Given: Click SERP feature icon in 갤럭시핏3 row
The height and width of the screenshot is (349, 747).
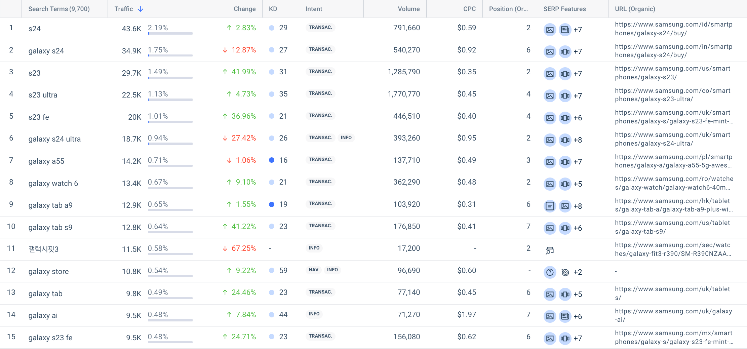Looking at the screenshot, I should (550, 250).
